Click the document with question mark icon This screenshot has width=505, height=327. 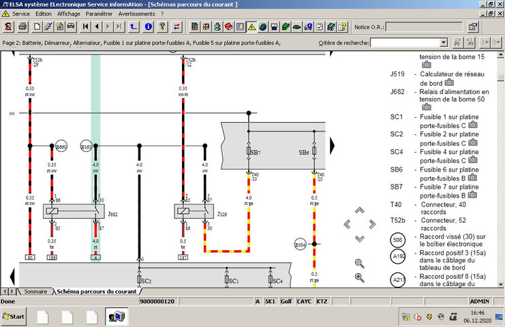point(342,27)
